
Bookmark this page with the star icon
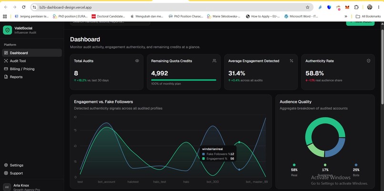coord(308,7)
